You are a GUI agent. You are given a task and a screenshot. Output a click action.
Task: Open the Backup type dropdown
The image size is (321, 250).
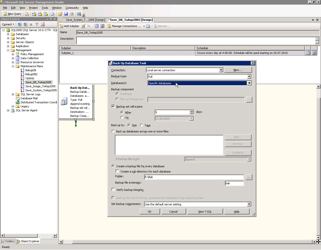coord(249,77)
